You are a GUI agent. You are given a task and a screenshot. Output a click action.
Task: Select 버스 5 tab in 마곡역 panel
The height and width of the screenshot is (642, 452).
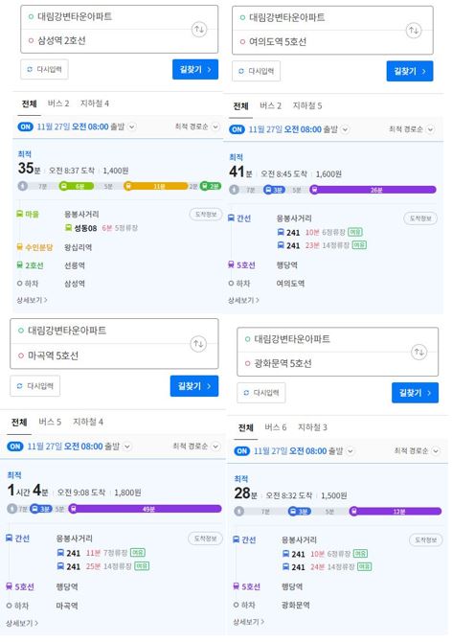tap(50, 422)
